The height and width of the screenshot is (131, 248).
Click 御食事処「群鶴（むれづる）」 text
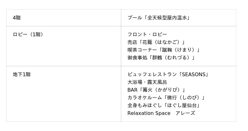click(161, 58)
